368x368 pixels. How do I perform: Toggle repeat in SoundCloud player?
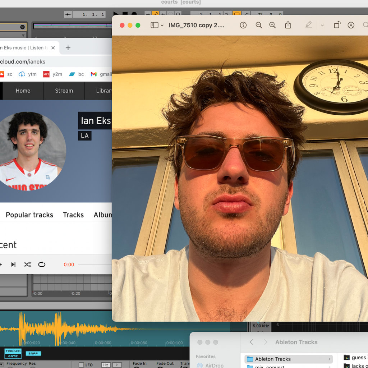(42, 264)
